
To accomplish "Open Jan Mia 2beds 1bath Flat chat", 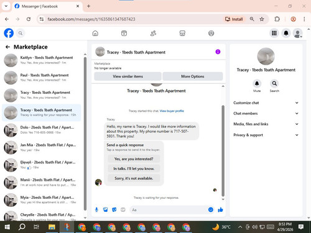I will (42, 147).
